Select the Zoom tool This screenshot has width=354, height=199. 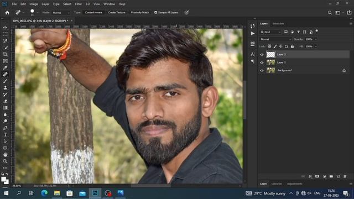click(5, 161)
